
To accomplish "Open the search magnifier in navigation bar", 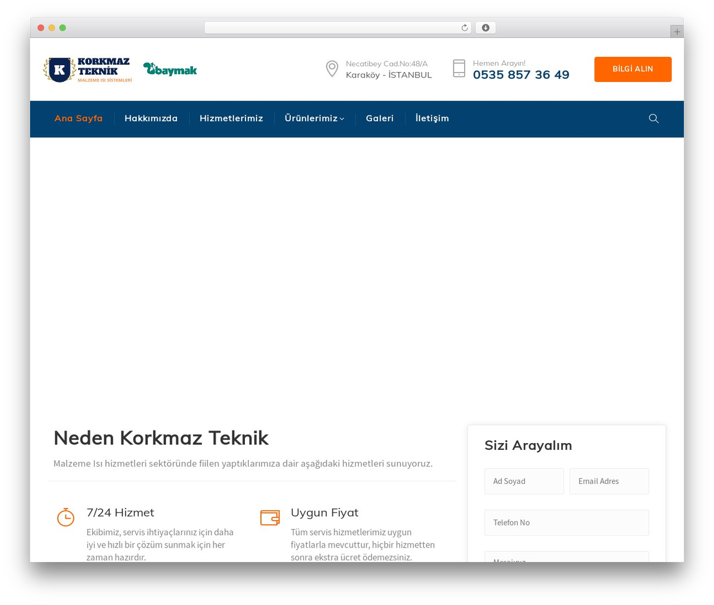I will tap(654, 118).
